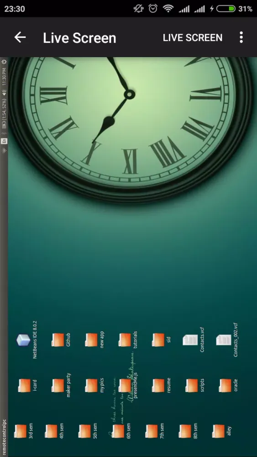257x457 pixels.
Task: Click the remote panel volume indicator
Action: pyautogui.click(x=4, y=93)
